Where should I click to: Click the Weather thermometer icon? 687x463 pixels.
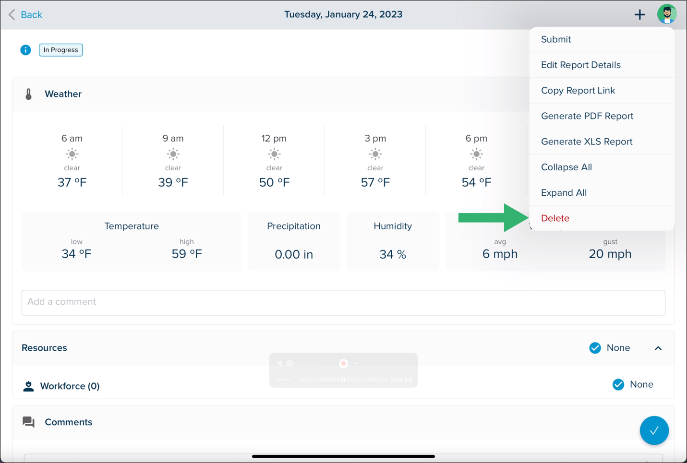(28, 94)
